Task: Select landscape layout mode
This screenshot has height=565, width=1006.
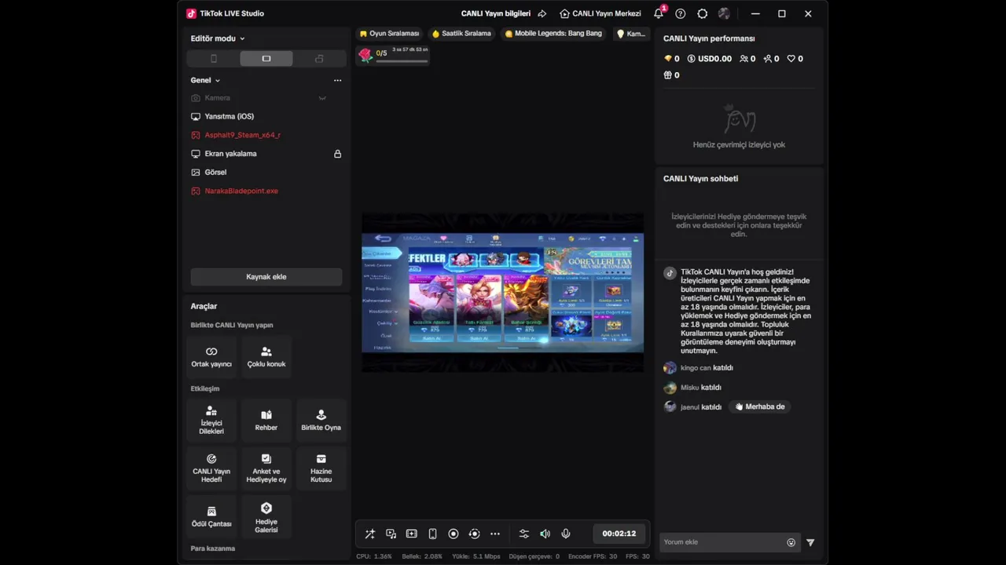Action: coord(266,59)
